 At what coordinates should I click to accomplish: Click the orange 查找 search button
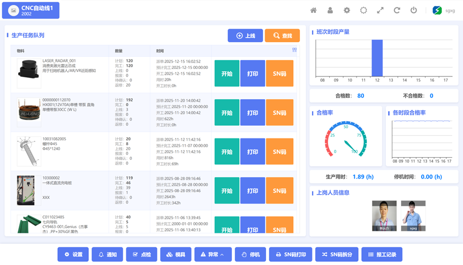click(282, 36)
